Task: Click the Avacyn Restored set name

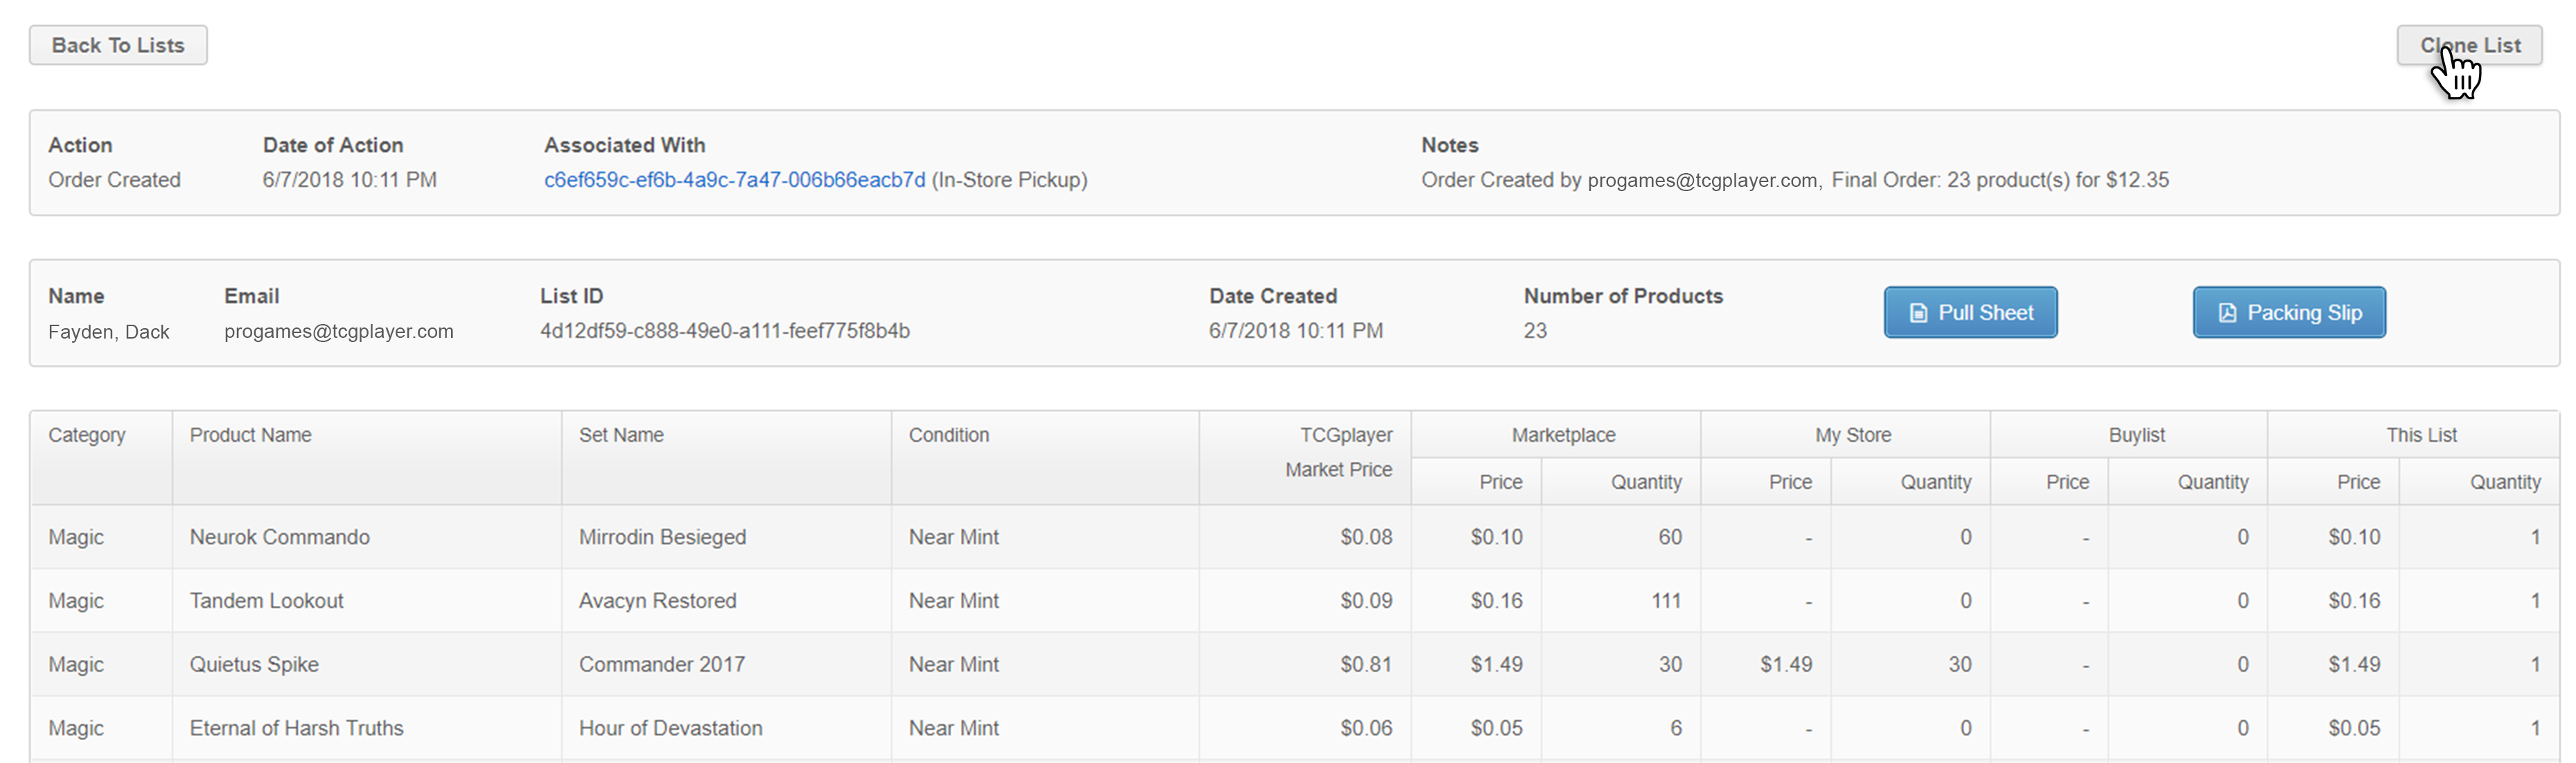Action: [x=657, y=601]
